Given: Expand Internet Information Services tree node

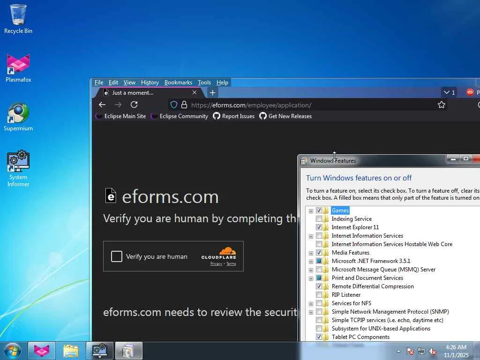Looking at the screenshot, I should pyautogui.click(x=311, y=236).
